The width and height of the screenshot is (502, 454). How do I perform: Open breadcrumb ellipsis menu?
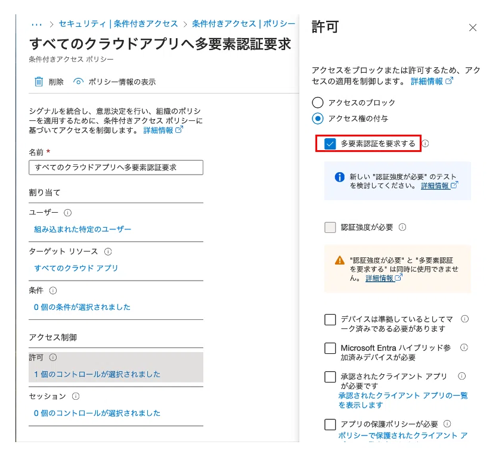coord(36,24)
